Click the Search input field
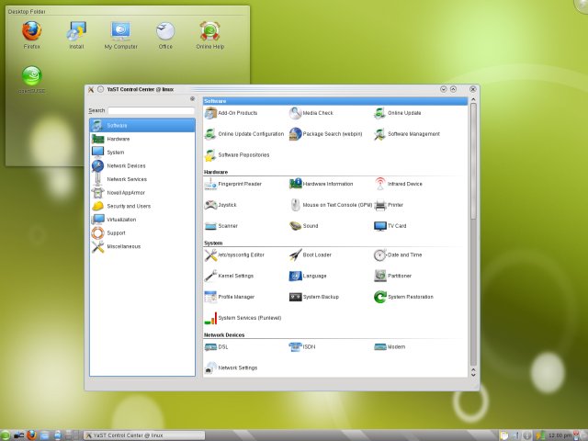The width and height of the screenshot is (588, 441). tap(151, 110)
